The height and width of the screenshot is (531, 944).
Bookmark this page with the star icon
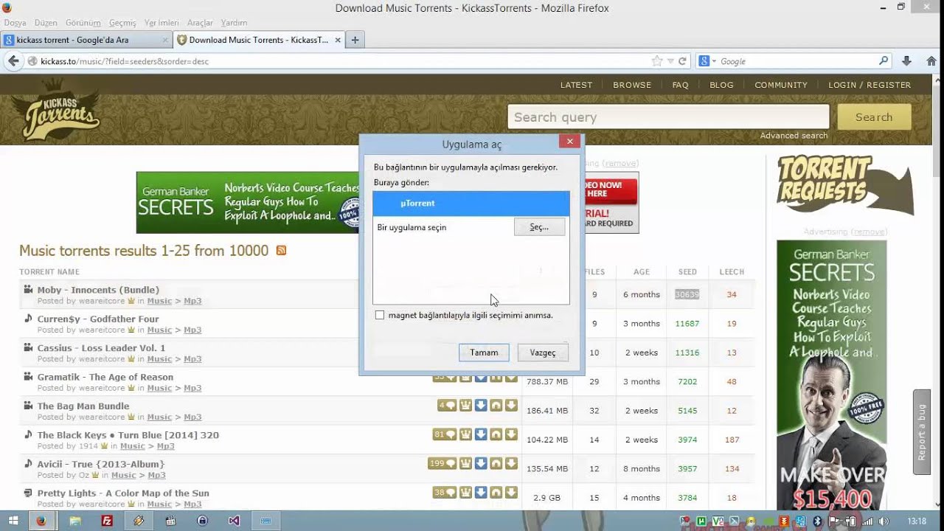[x=657, y=61]
